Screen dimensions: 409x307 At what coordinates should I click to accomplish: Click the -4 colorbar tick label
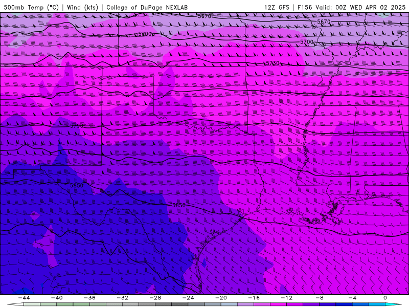click(x=352, y=298)
